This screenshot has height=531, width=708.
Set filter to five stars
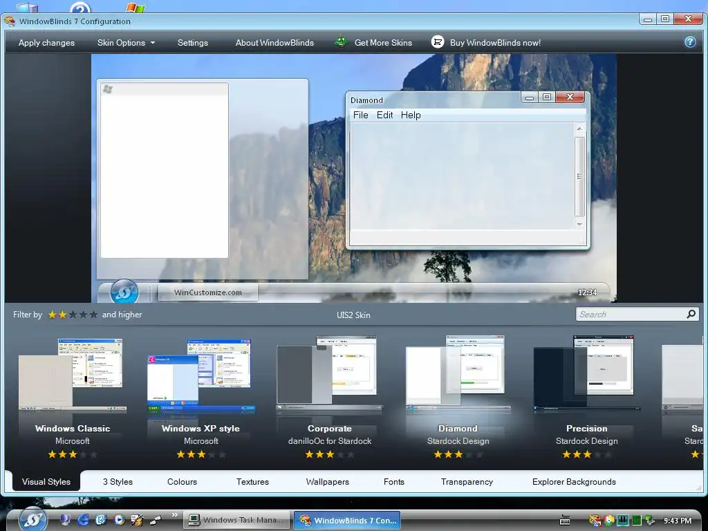pos(93,315)
